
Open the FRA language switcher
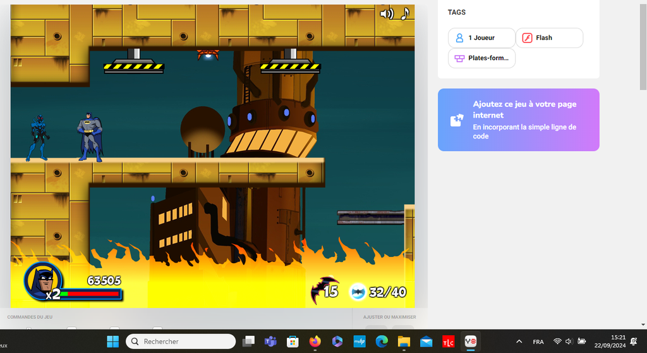(x=538, y=342)
